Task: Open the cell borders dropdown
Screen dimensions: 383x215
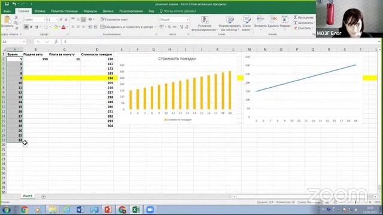Action: point(50,27)
